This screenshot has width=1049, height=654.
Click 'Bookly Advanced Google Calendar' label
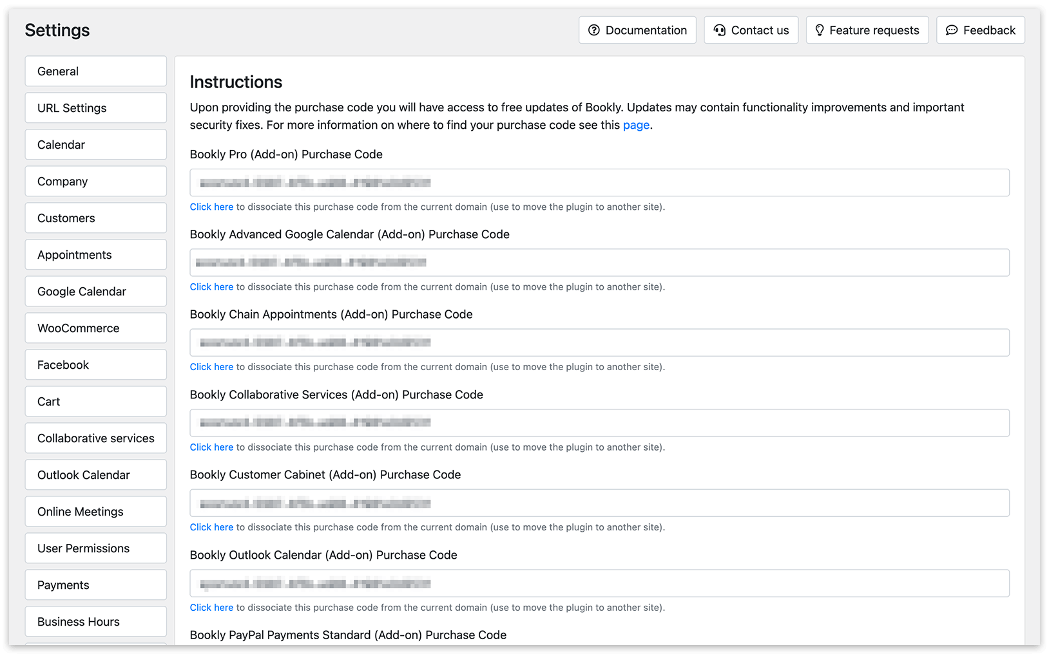[x=350, y=234]
